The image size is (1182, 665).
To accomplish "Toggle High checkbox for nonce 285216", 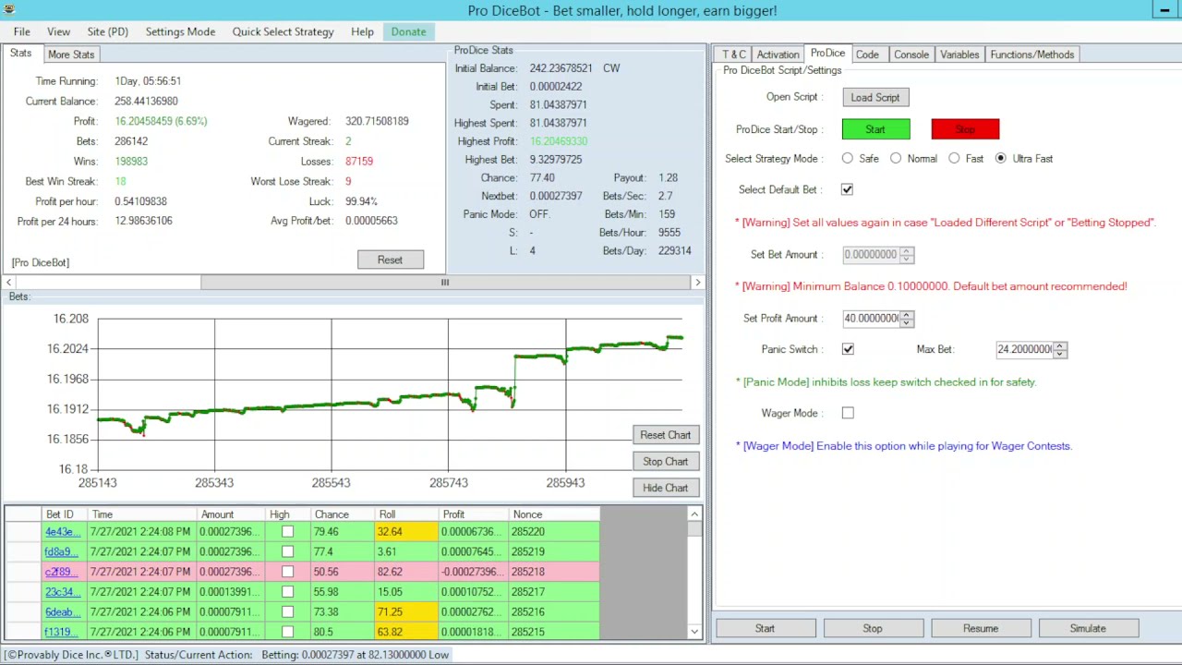I will pos(287,612).
